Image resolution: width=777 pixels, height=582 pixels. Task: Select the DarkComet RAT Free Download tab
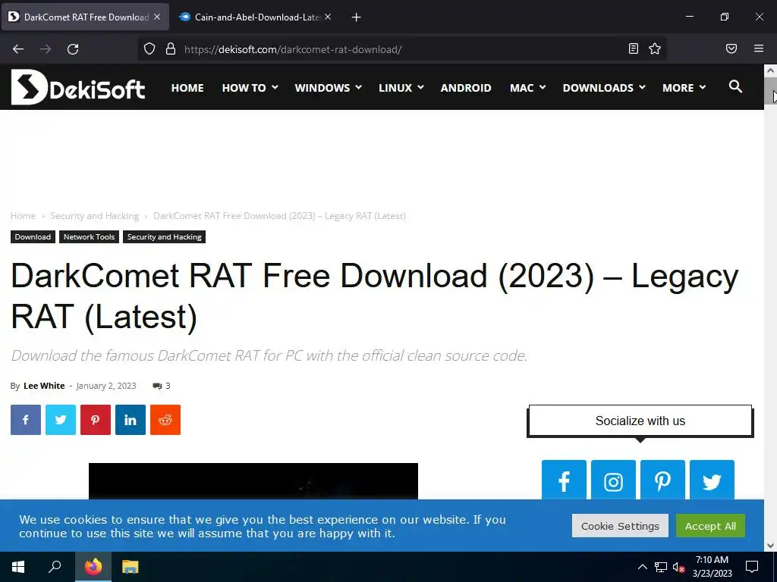84,17
